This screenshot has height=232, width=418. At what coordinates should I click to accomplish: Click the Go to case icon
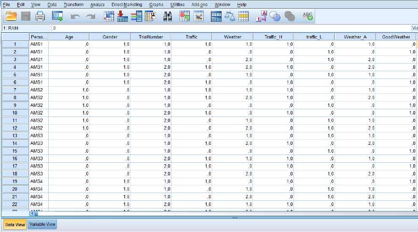click(x=109, y=16)
